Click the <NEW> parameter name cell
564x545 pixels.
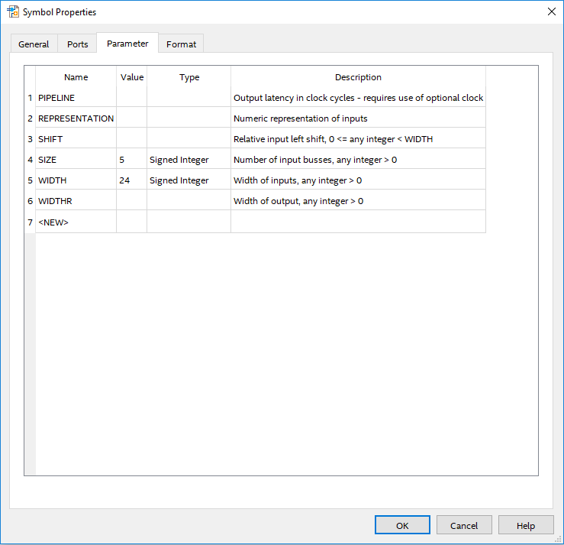point(76,222)
